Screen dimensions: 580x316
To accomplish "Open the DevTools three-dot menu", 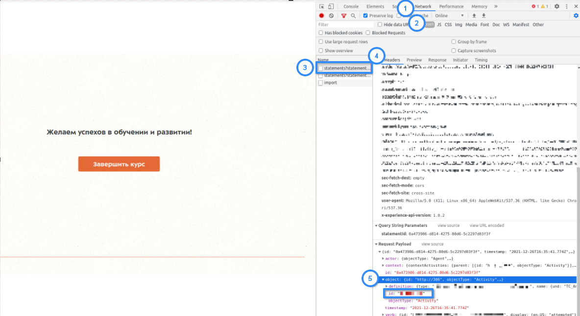I will point(566,6).
